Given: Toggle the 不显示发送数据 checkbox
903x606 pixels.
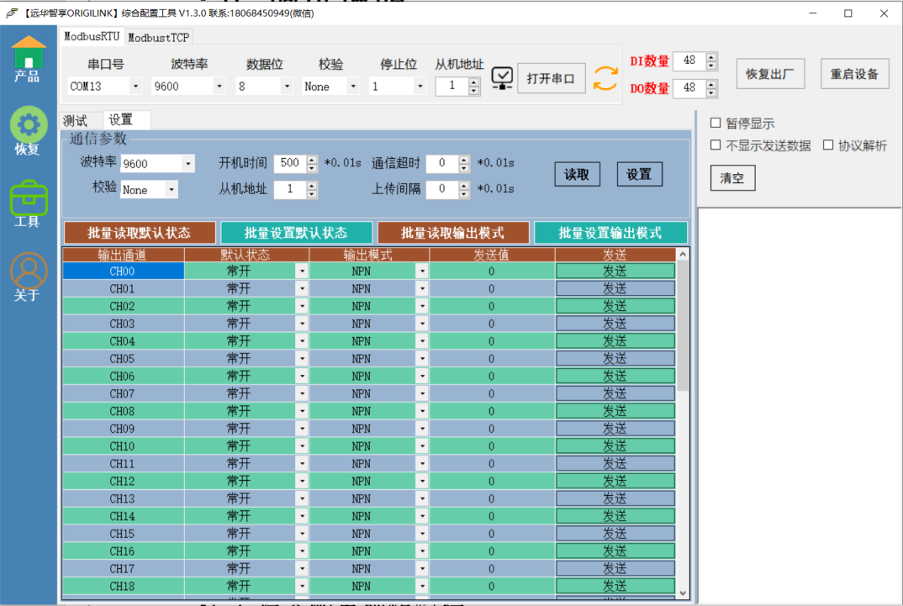Looking at the screenshot, I should pyautogui.click(x=716, y=145).
